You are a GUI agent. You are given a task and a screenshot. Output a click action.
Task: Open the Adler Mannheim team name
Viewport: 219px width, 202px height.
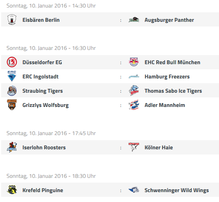165,105
